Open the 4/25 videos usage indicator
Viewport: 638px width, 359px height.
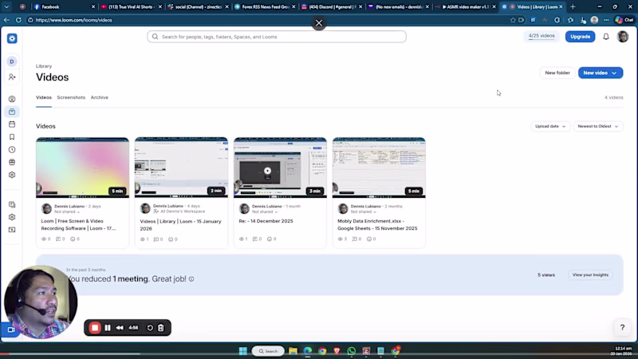(x=542, y=36)
